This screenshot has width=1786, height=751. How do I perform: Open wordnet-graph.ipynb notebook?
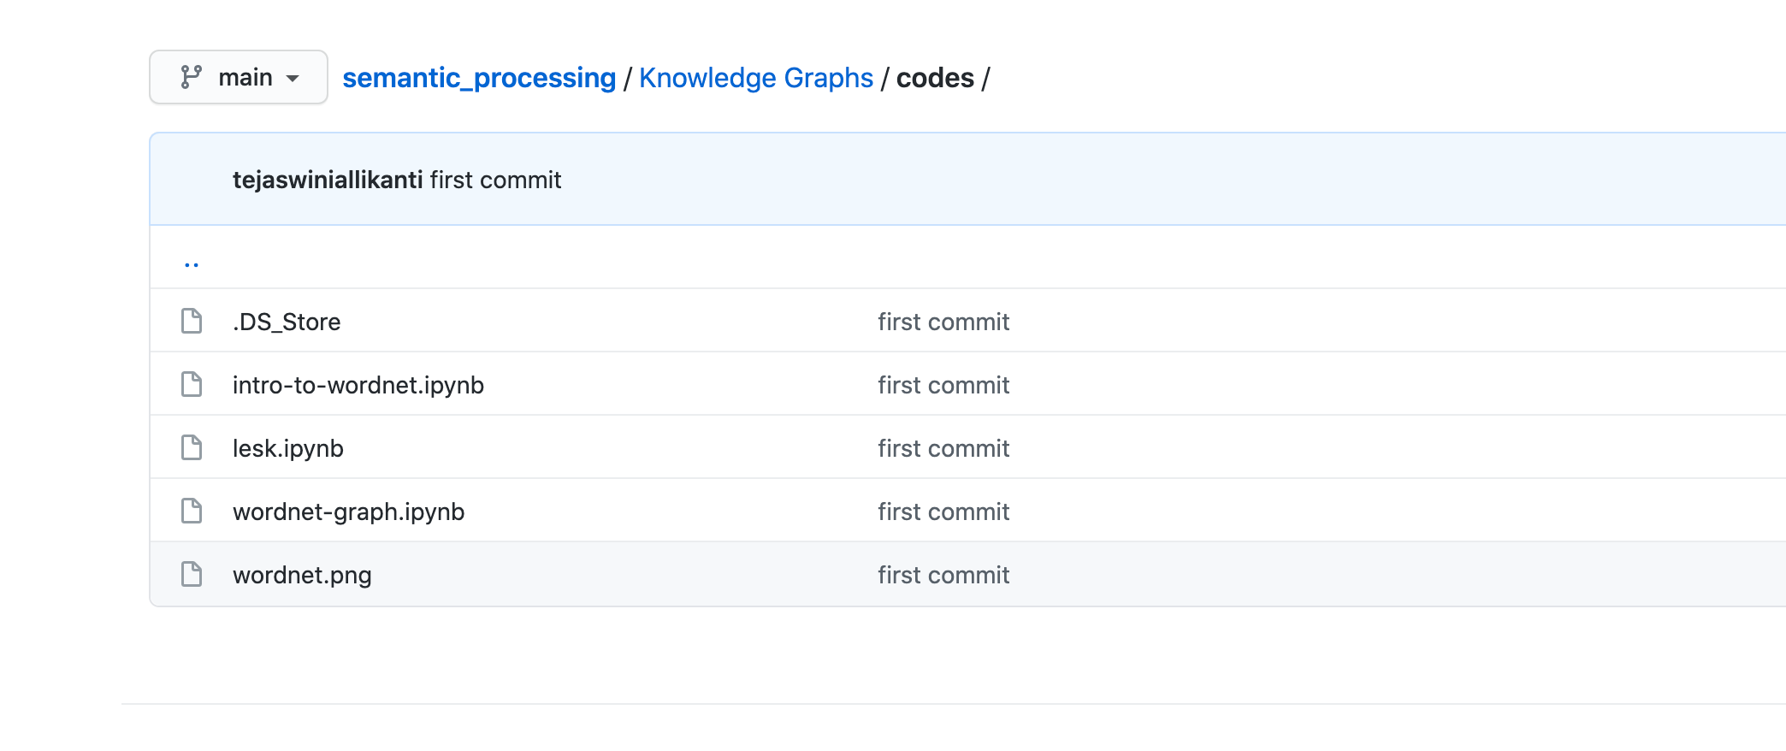coord(348,512)
